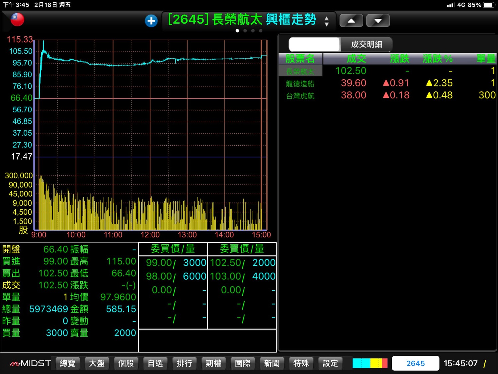
Task: Tap the fourth page indicator dot
Action: pos(261,31)
